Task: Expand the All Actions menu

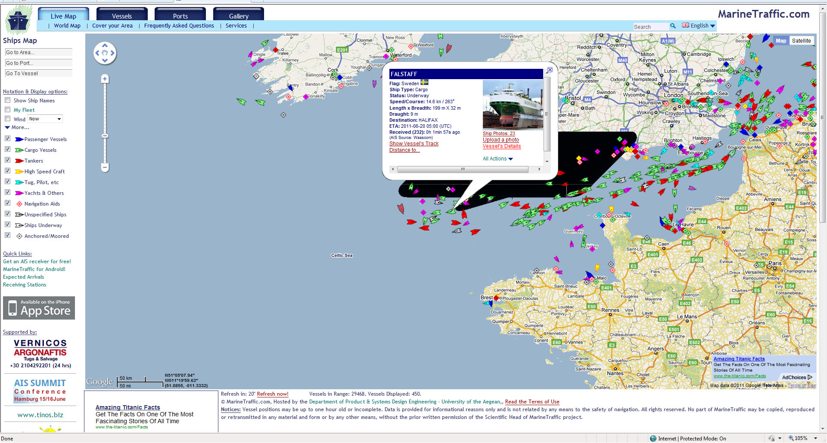Action: pos(497,159)
